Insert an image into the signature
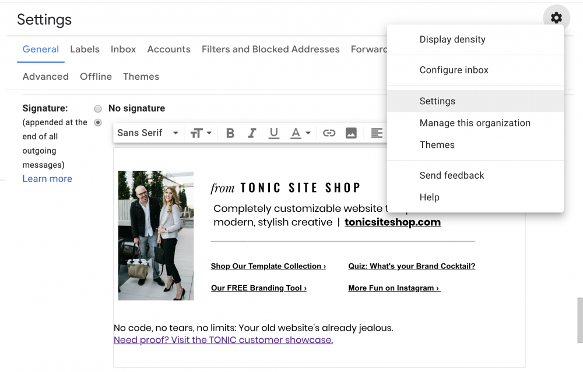583x372 pixels. pyautogui.click(x=351, y=133)
